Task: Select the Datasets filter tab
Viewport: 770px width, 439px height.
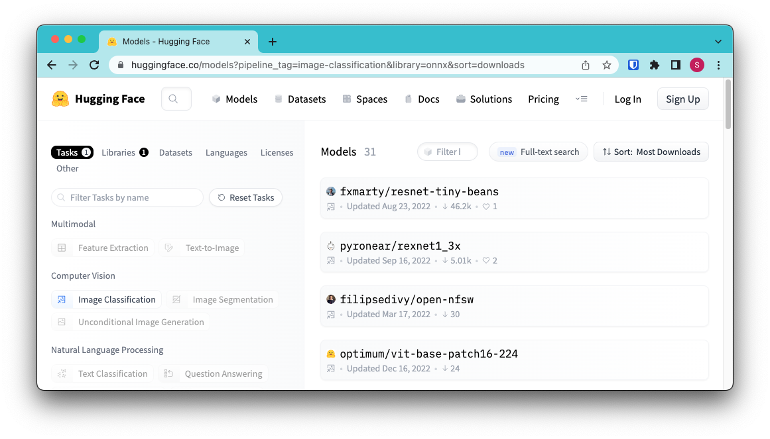Action: pyautogui.click(x=175, y=152)
